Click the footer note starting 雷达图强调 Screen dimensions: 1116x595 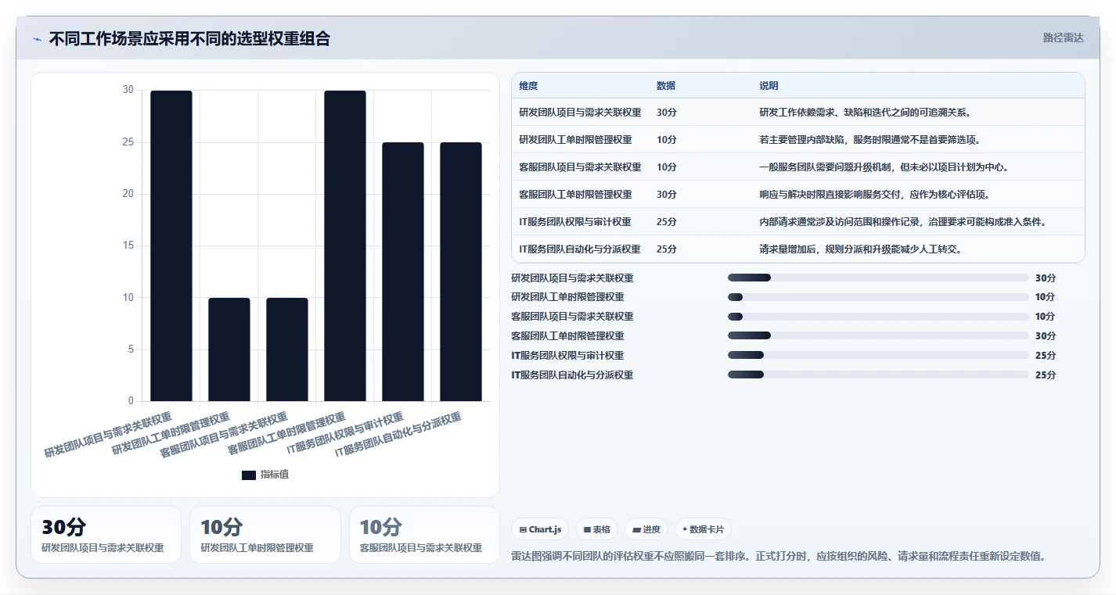coord(778,556)
